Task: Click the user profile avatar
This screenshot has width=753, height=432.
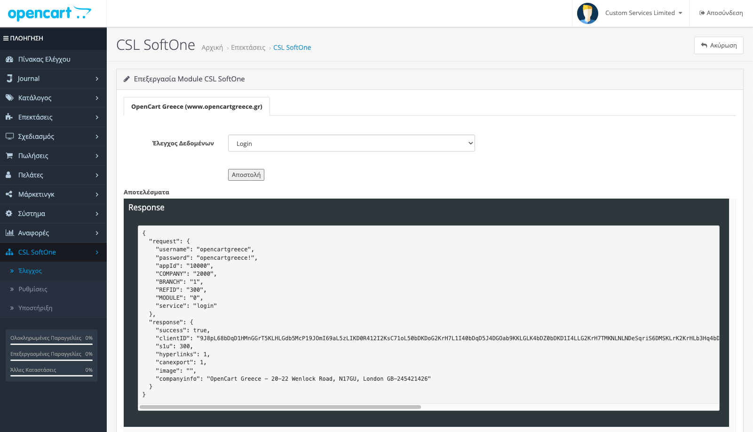Action: tap(587, 13)
